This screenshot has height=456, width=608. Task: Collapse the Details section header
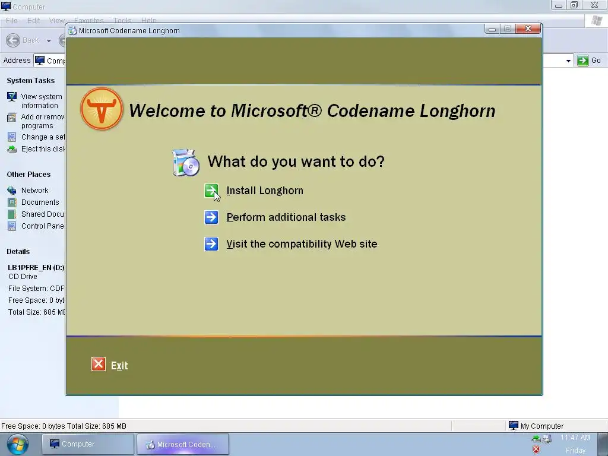point(18,252)
